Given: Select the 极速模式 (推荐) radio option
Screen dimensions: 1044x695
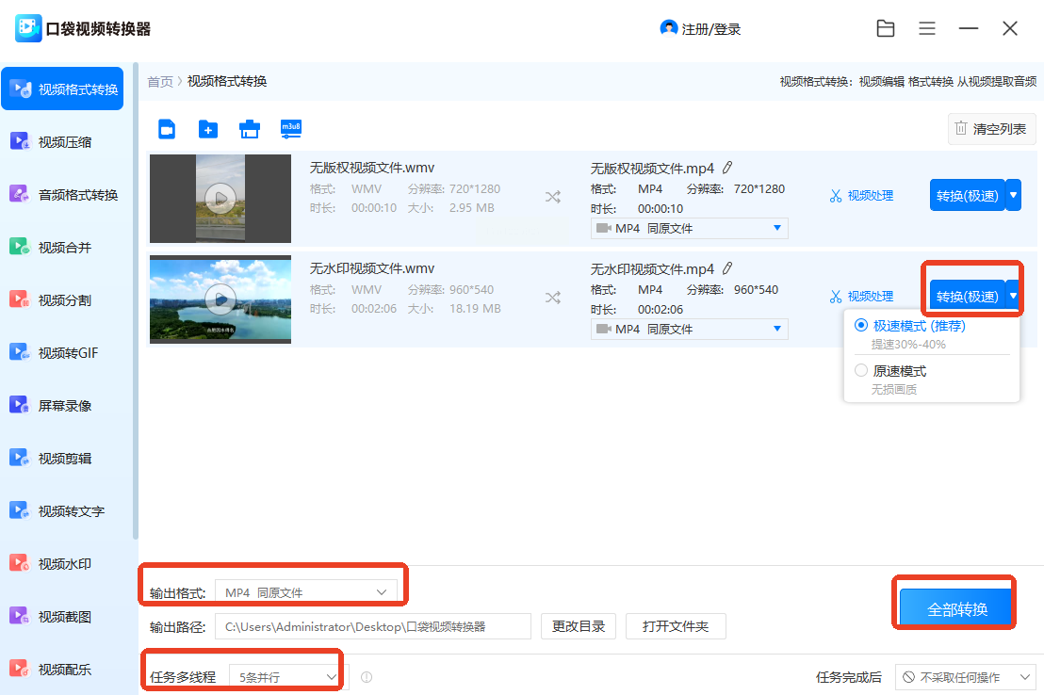Looking at the screenshot, I should (x=860, y=326).
